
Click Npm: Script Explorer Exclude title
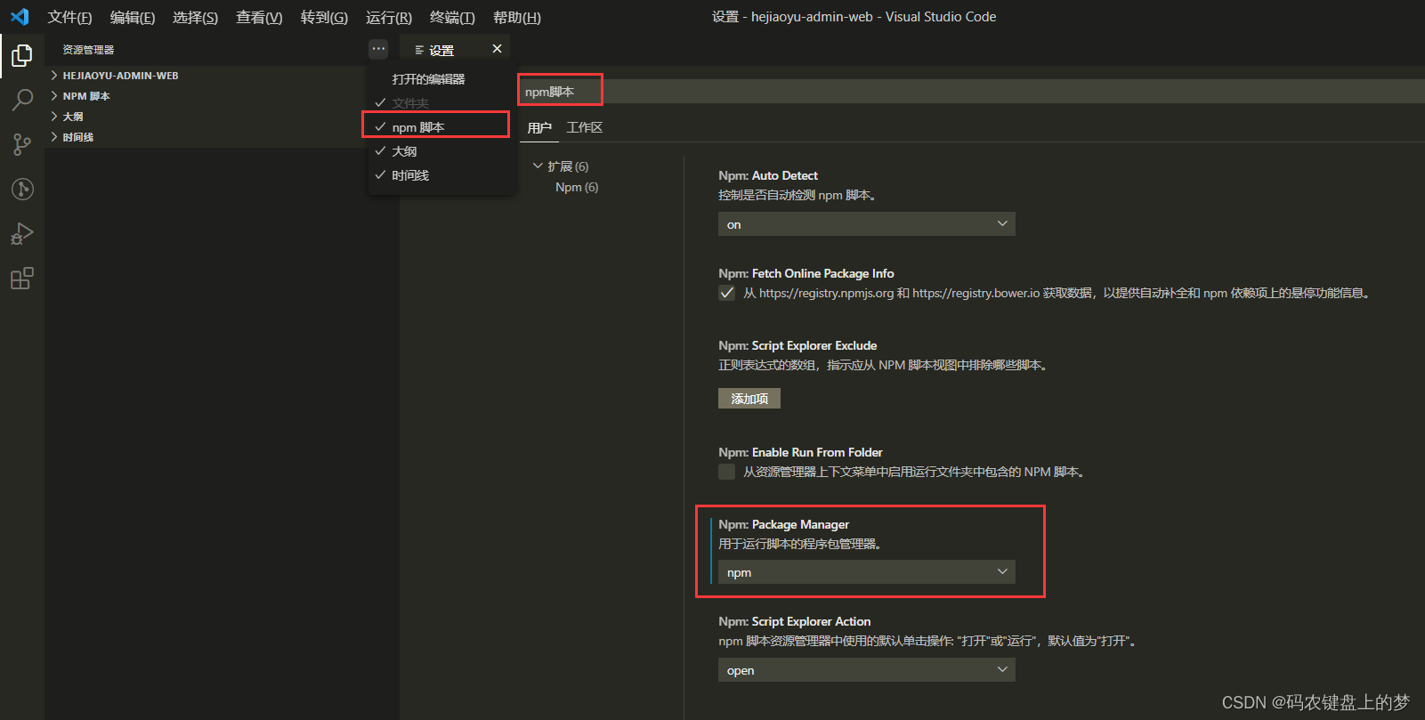(798, 345)
